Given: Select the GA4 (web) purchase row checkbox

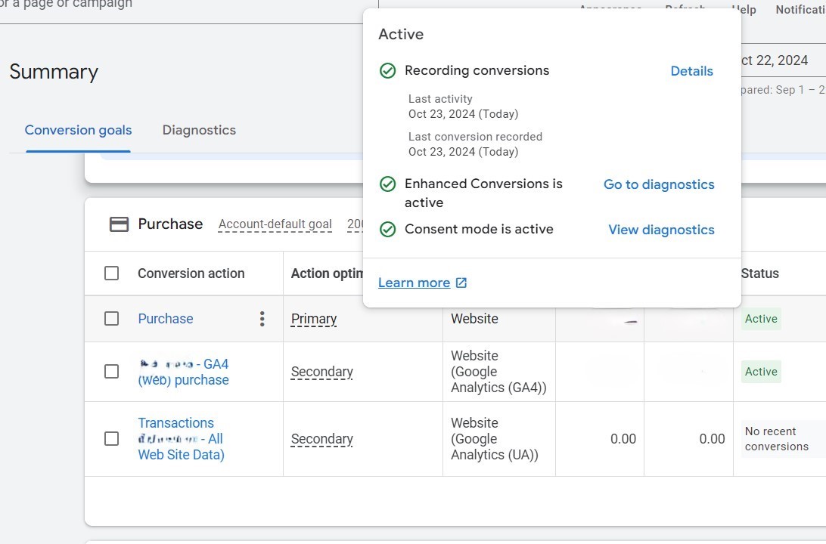Looking at the screenshot, I should coord(111,372).
